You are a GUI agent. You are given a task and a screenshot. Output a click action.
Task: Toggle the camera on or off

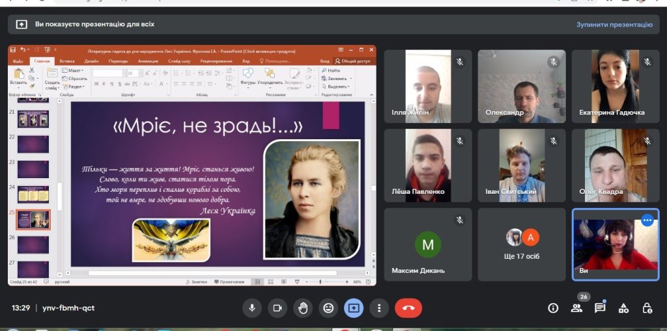coord(277,308)
